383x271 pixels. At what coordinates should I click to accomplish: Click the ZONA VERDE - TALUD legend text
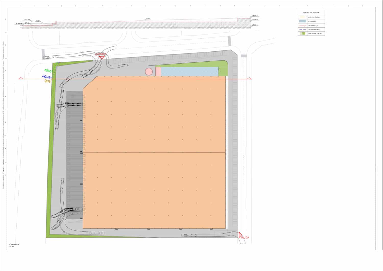click(x=315, y=33)
